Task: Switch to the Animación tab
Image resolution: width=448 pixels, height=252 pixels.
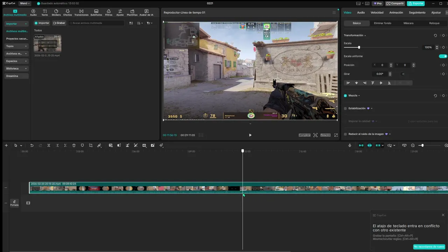Action: pyautogui.click(x=396, y=13)
